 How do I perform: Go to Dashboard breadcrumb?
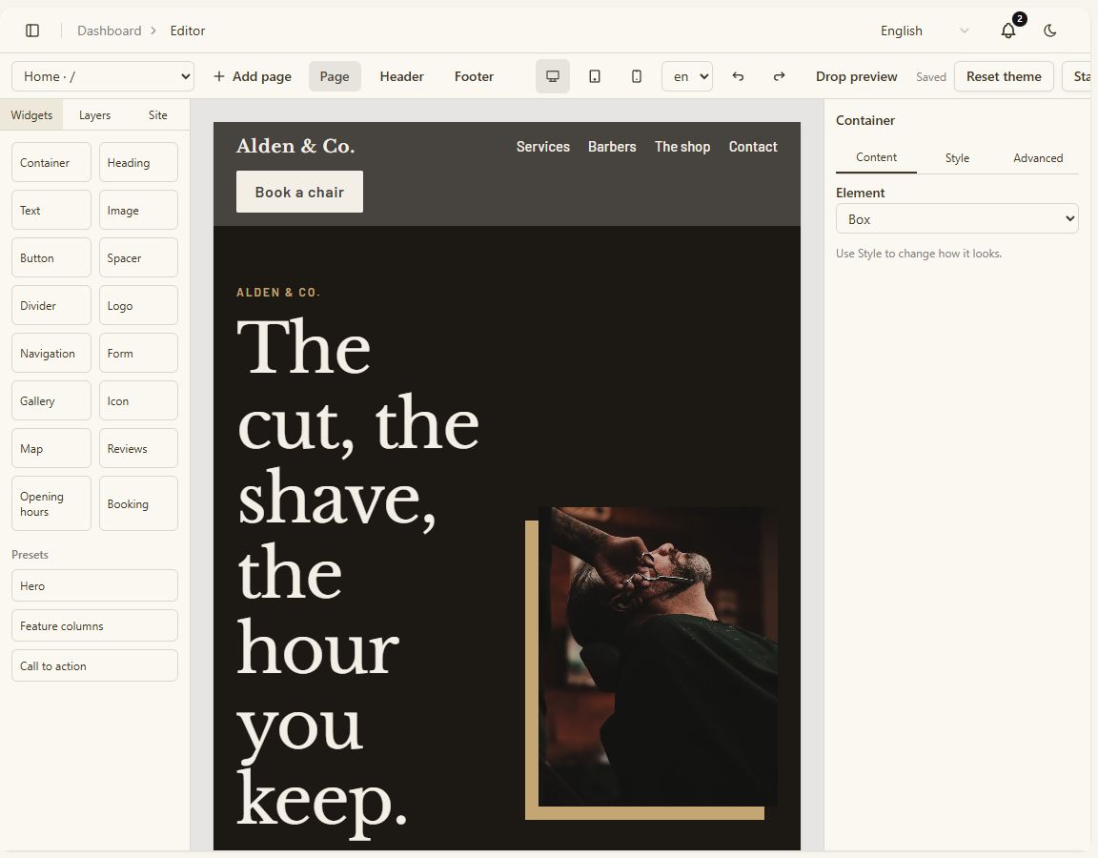tap(110, 31)
